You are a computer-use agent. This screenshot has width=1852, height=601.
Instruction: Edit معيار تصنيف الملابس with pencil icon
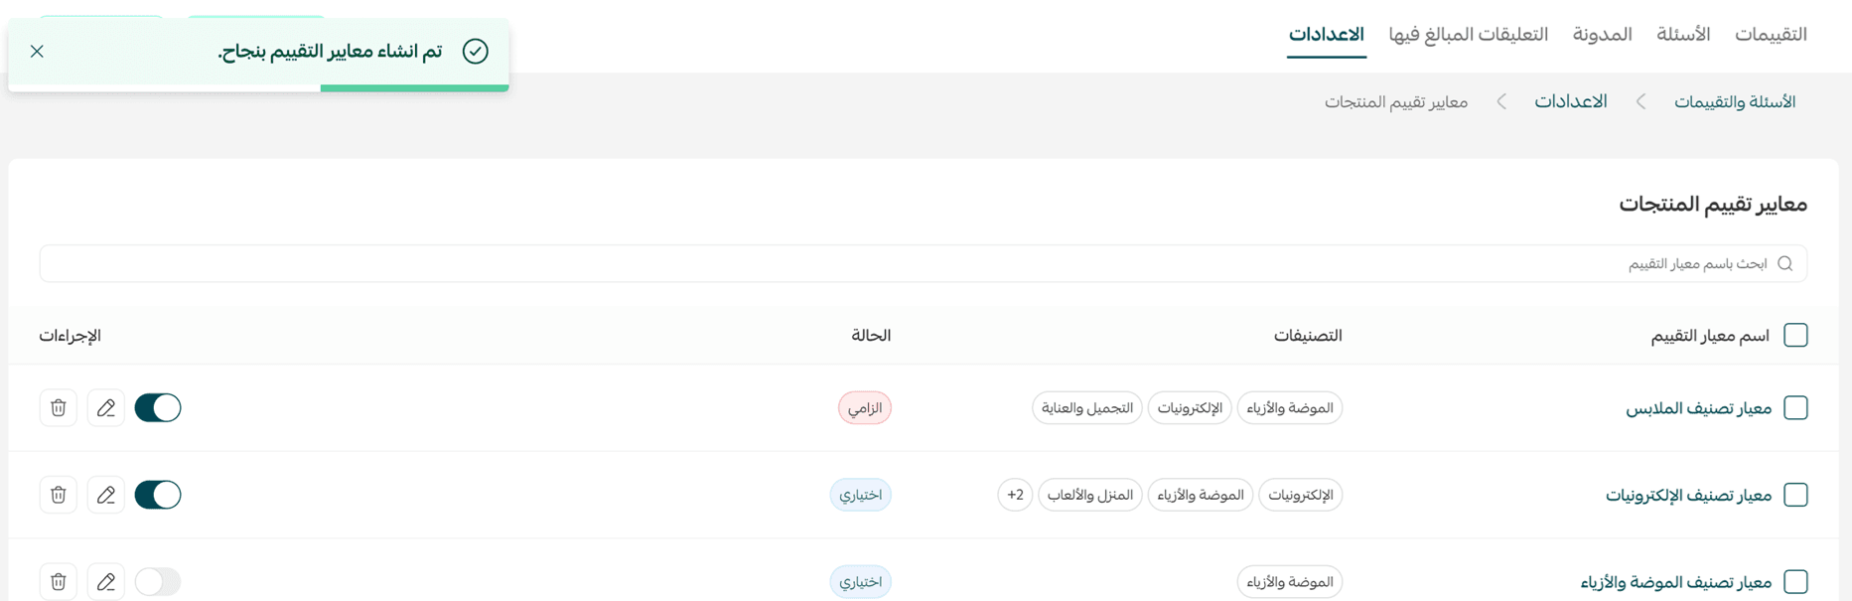click(106, 407)
